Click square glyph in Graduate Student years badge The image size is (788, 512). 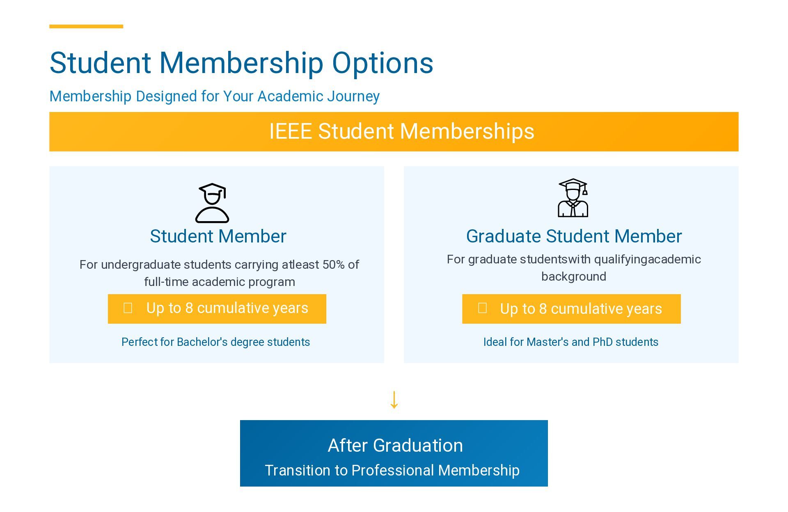pyautogui.click(x=483, y=308)
